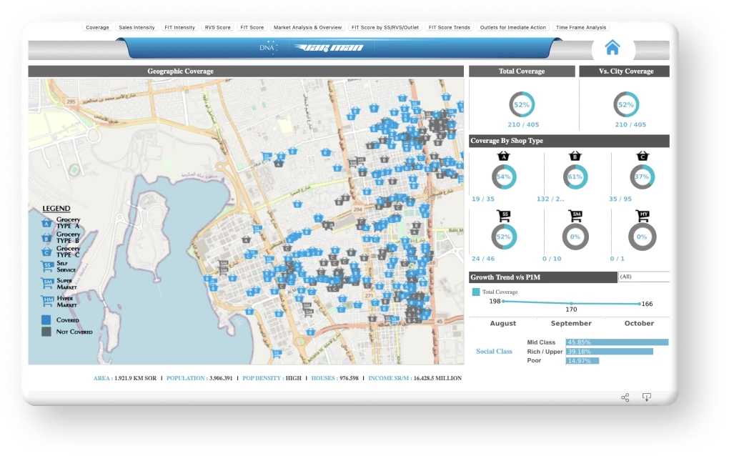Click the DNA logo in header
Screen dimensions: 729x456
pos(268,47)
